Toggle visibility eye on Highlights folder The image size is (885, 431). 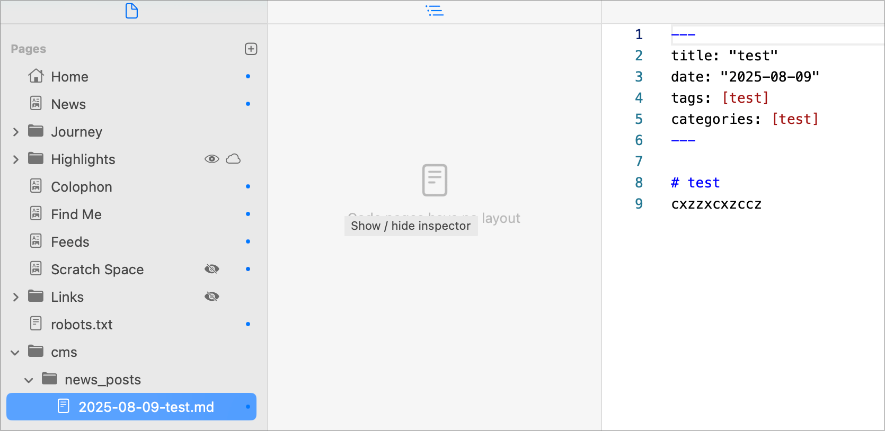tap(211, 159)
